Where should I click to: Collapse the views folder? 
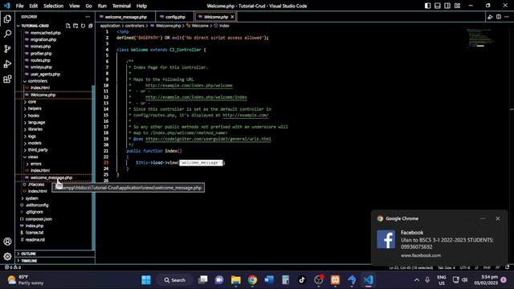pos(33,157)
